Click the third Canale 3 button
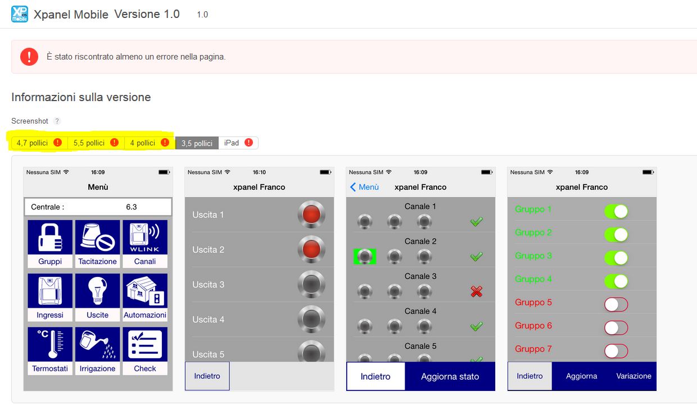This screenshot has width=697, height=419. pos(424,292)
